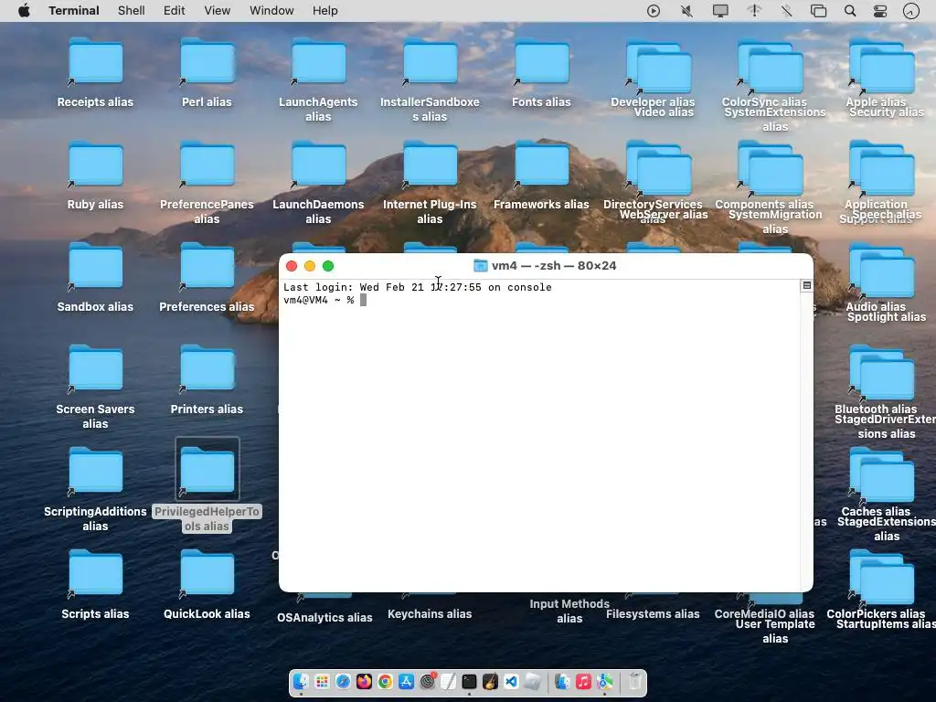Click the Terminal window title 'vm4 — -zsh — 80×24'
The width and height of the screenshot is (936, 702).
[554, 266]
